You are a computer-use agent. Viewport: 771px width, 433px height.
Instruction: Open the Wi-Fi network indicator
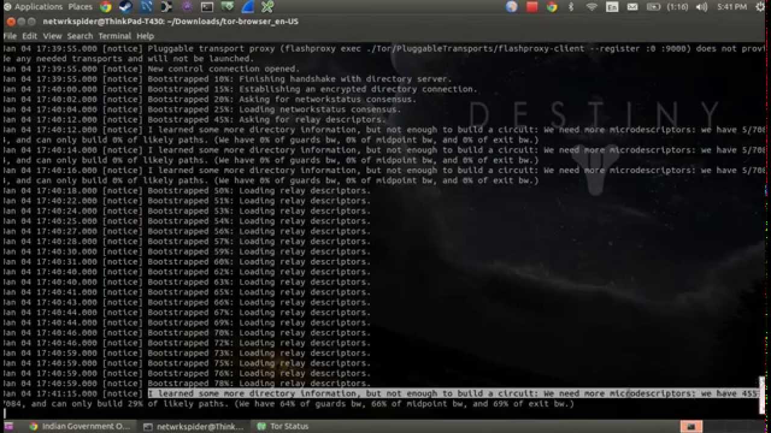[x=592, y=7]
